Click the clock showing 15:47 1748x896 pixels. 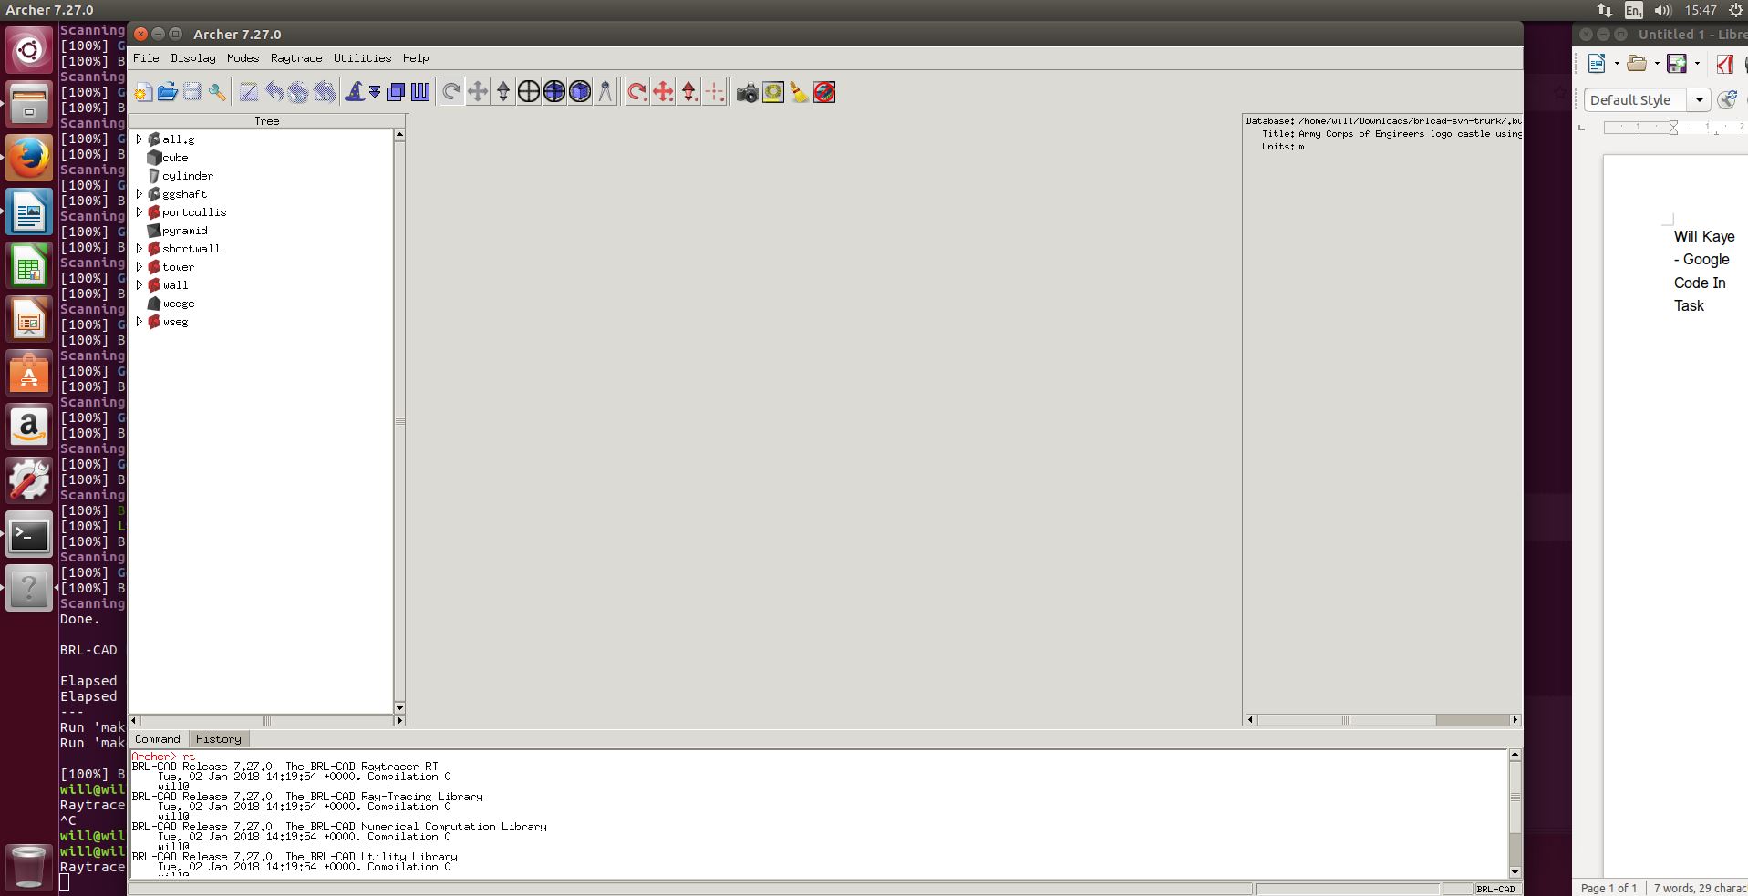point(1701,10)
